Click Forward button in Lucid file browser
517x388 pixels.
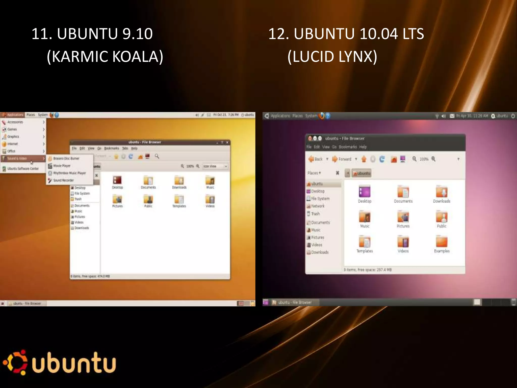coord(342,159)
